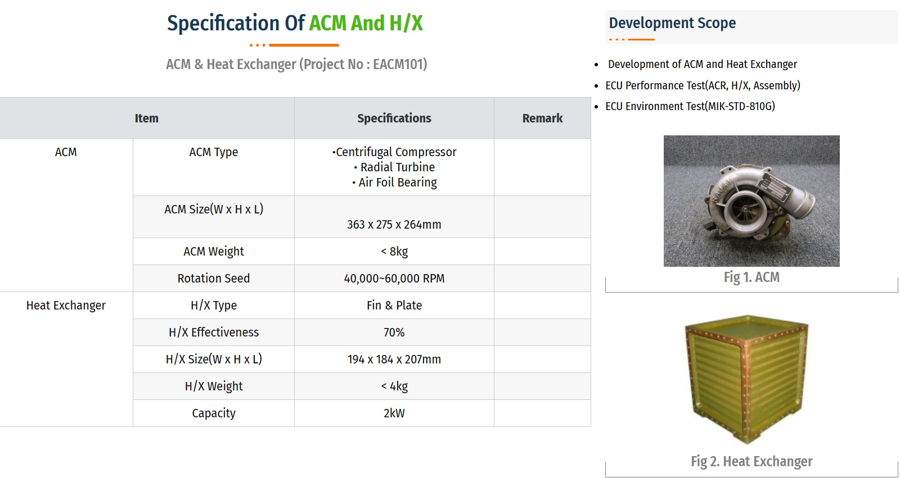This screenshot has width=900, height=478.
Task: Click the Fin & Plate type value
Action: 394,305
